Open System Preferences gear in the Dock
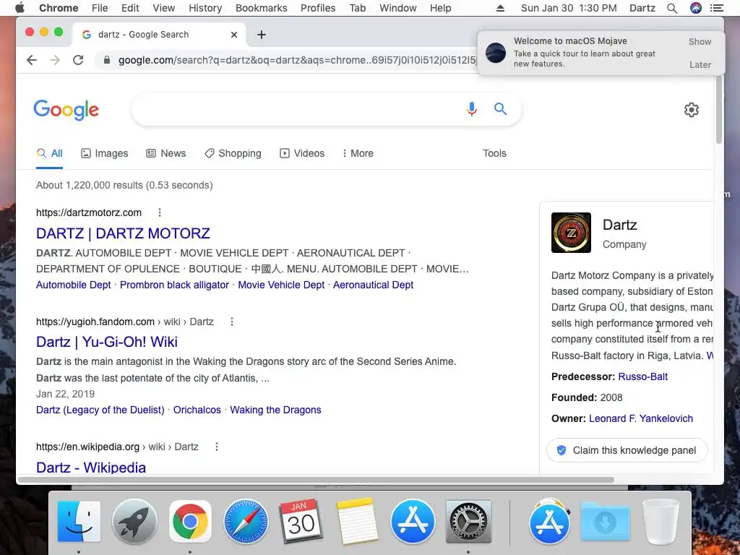Screen dimensions: 740x555 tap(468, 522)
